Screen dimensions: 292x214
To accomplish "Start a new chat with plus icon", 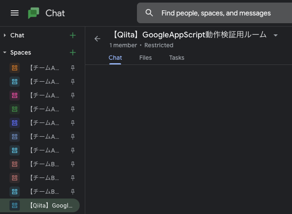I will (72, 35).
